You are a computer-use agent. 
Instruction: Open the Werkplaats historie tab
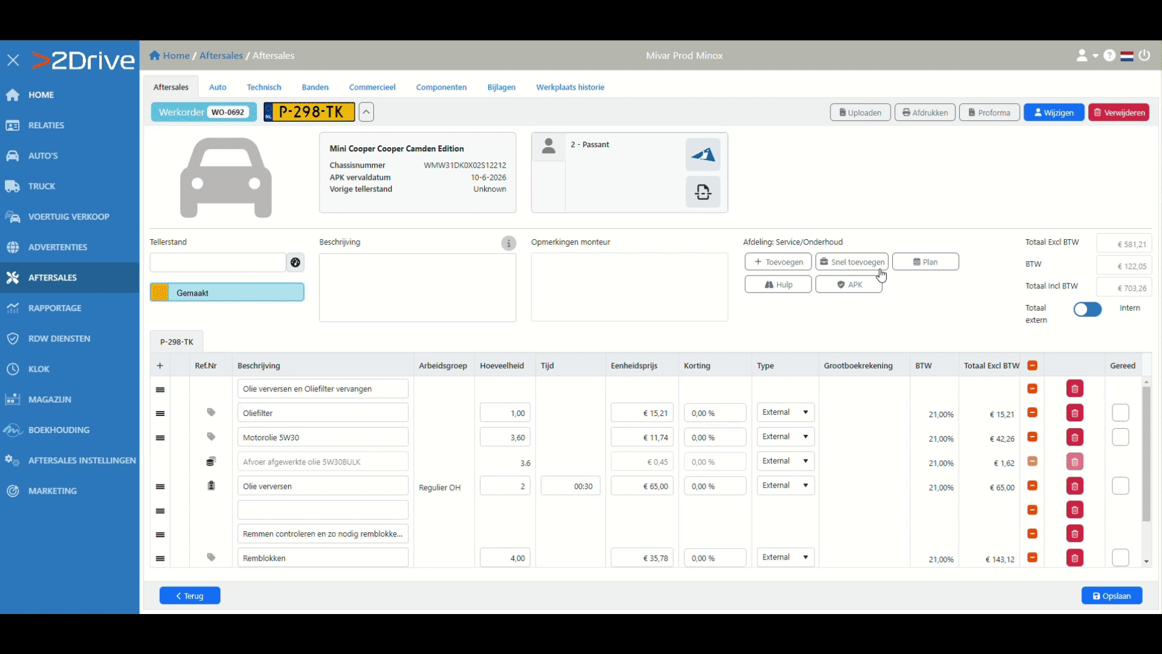(x=570, y=87)
